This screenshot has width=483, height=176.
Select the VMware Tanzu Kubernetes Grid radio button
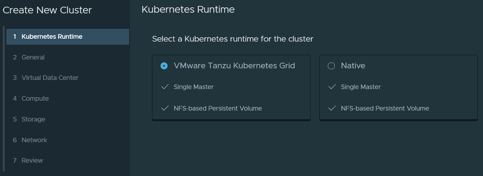tap(164, 66)
